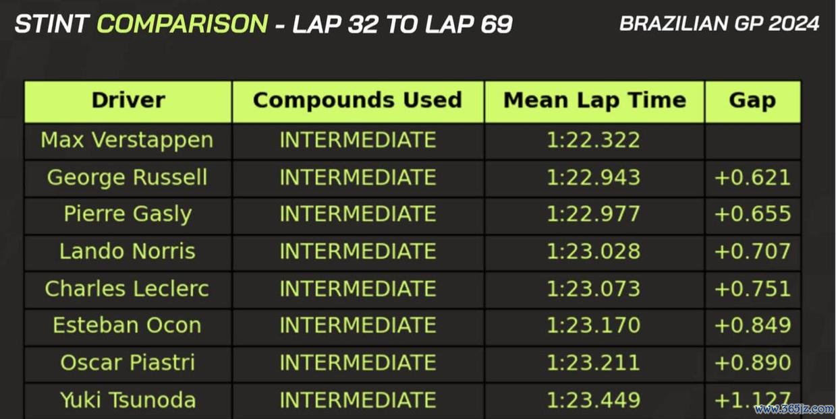
Task: Select the Stint Comparison heading
Action: pos(141,24)
